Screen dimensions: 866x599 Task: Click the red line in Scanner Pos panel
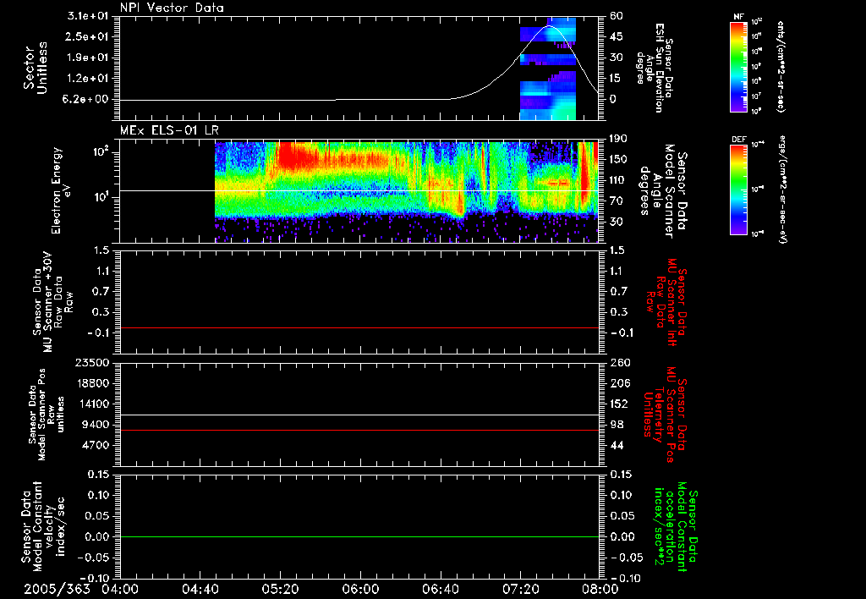point(359,430)
